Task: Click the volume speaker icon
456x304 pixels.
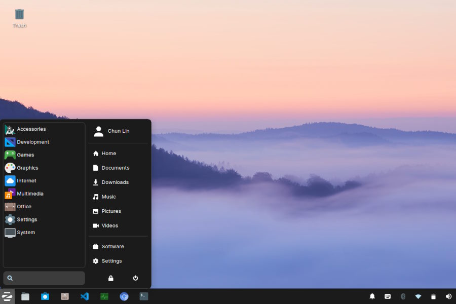Action: tap(448, 296)
